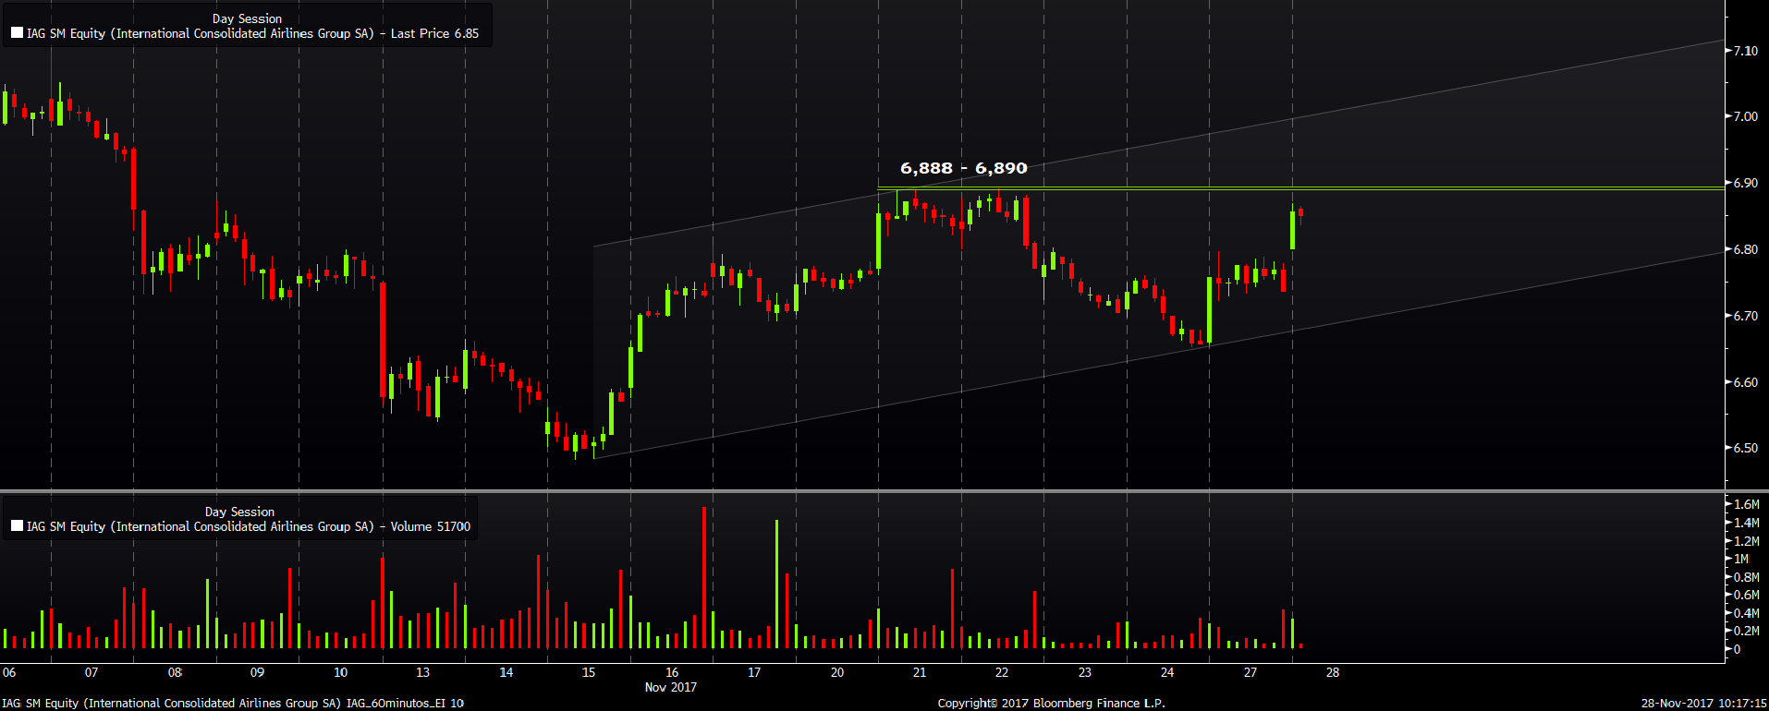Click the 0.4M volume axis label

tap(1747, 613)
